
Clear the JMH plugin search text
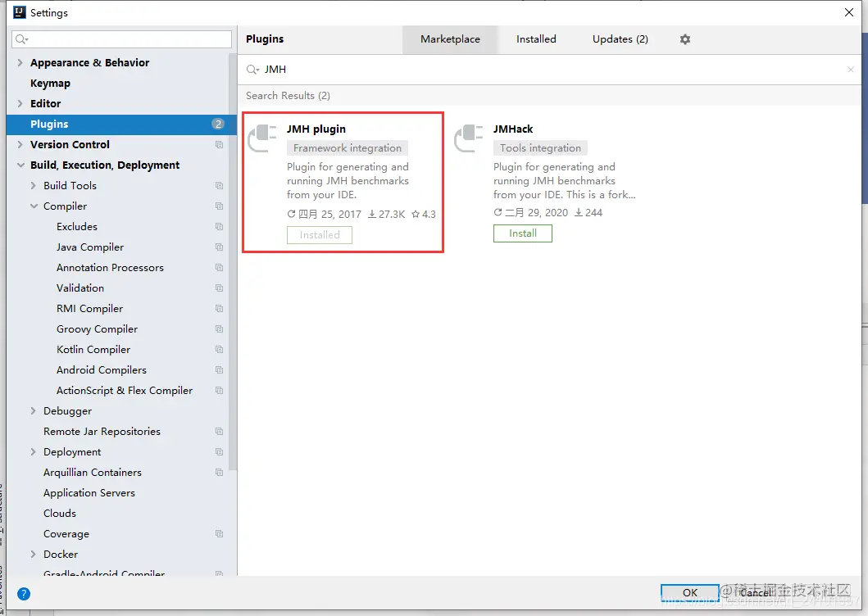click(x=850, y=69)
